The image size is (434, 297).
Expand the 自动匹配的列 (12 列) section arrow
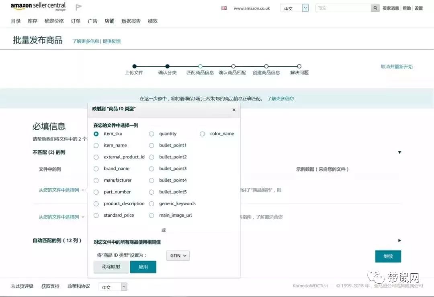click(x=399, y=240)
